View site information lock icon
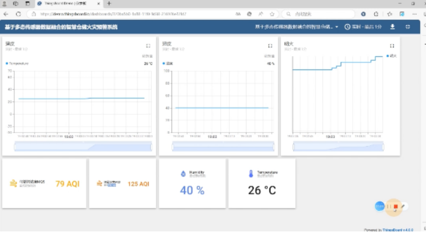This screenshot has width=426, height=232. [x=34, y=14]
